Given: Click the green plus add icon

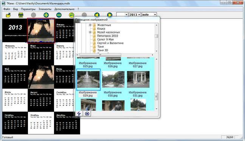Looking at the screenshot, I should coord(46,15).
